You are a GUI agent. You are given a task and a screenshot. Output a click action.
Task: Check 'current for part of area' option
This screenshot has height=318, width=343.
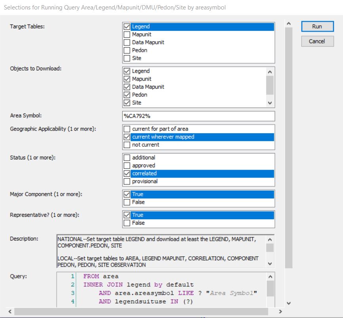tap(127, 129)
